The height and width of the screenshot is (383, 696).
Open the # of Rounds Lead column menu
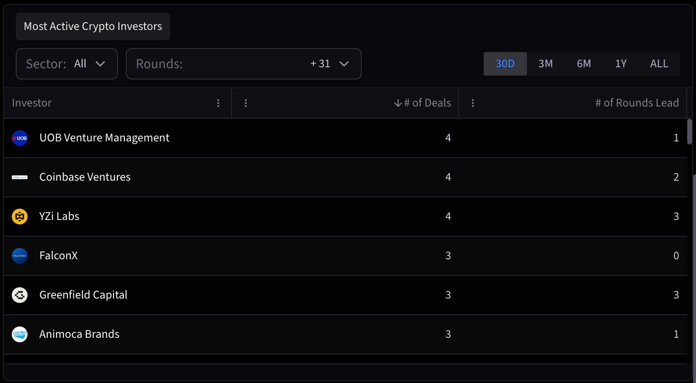tap(473, 103)
